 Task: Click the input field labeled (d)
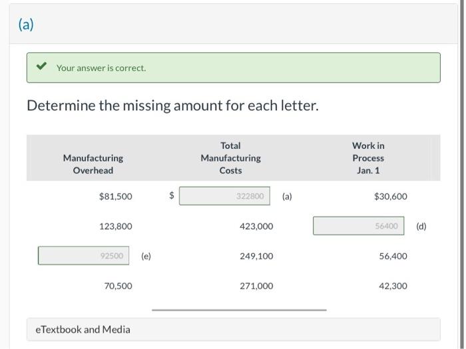(359, 226)
